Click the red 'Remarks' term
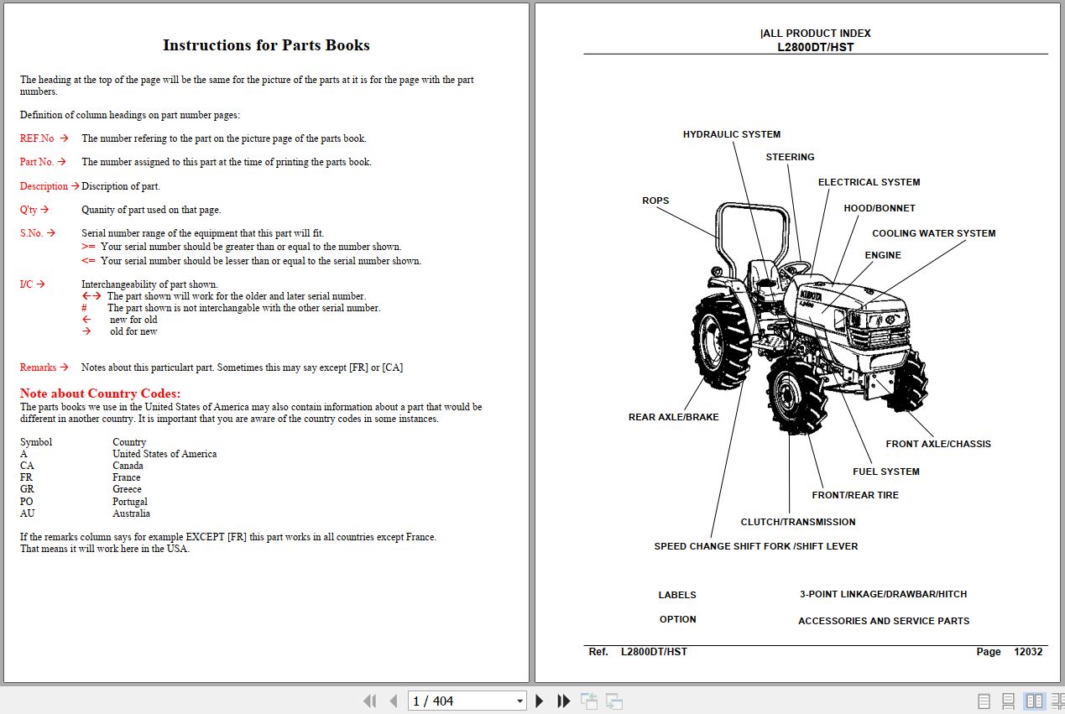Image resolution: width=1065 pixels, height=714 pixels. pyautogui.click(x=39, y=367)
